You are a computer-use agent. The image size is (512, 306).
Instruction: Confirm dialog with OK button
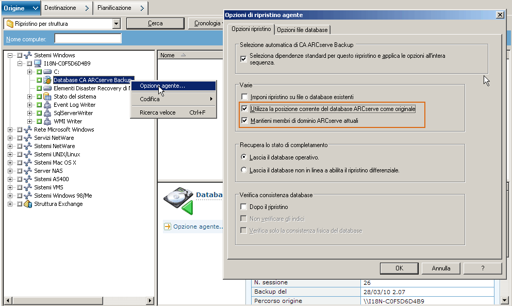pos(399,268)
